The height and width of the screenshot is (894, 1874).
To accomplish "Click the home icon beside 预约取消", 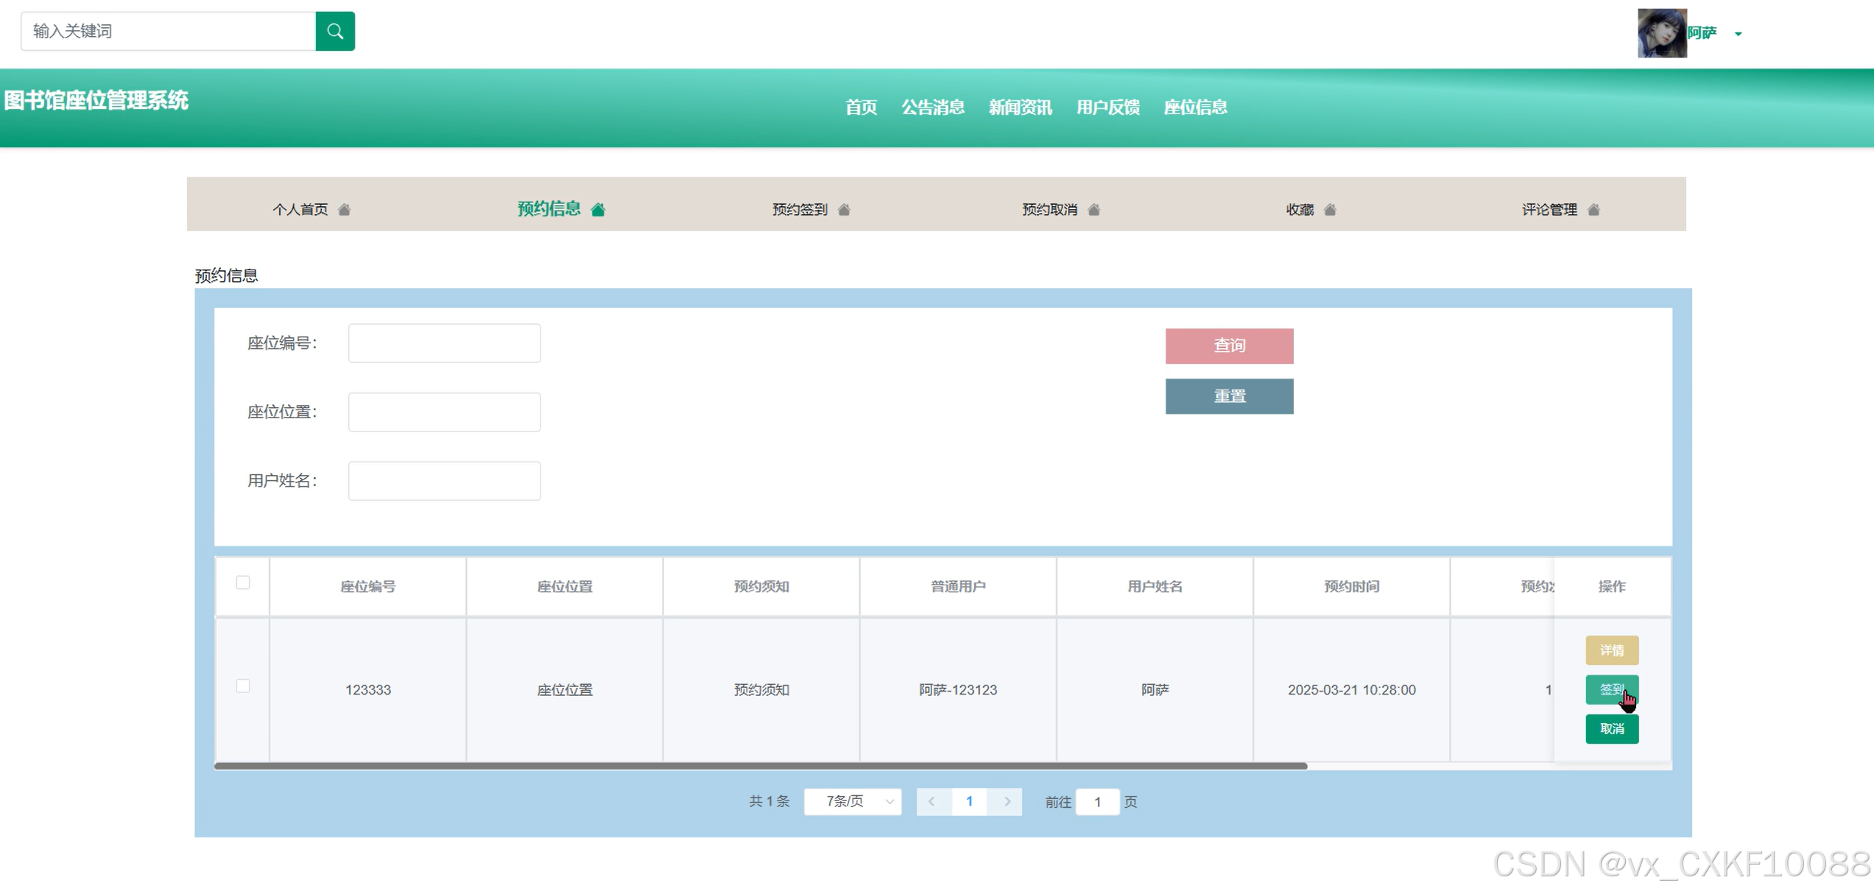I will click(1093, 210).
